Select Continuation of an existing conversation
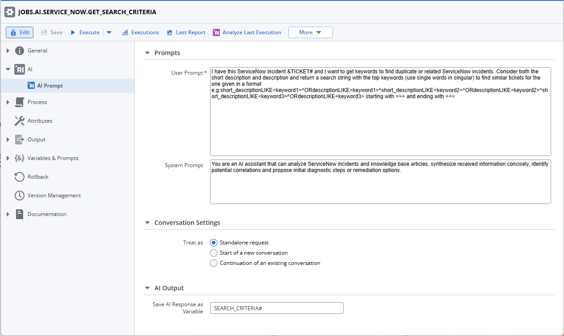The image size is (564, 336). (214, 263)
